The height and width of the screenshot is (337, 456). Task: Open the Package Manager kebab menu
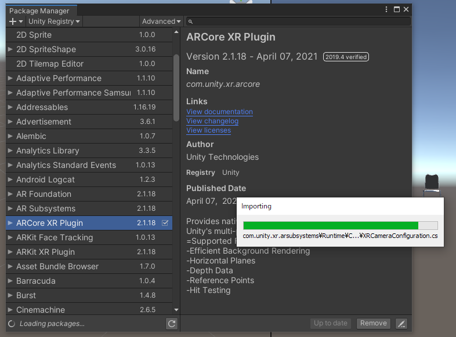(386, 10)
